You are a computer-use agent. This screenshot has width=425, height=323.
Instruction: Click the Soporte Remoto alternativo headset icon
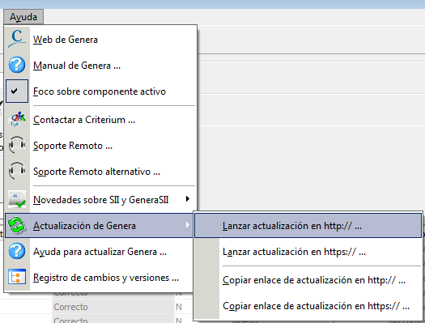(x=17, y=171)
